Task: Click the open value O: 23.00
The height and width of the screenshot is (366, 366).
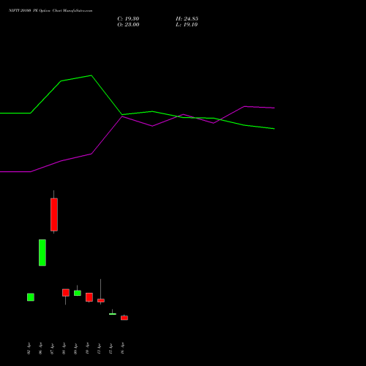Action: point(128,25)
